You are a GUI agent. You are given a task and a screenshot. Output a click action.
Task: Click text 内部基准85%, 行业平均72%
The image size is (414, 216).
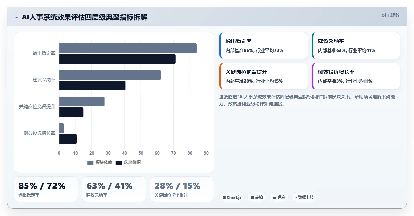[x=254, y=50]
